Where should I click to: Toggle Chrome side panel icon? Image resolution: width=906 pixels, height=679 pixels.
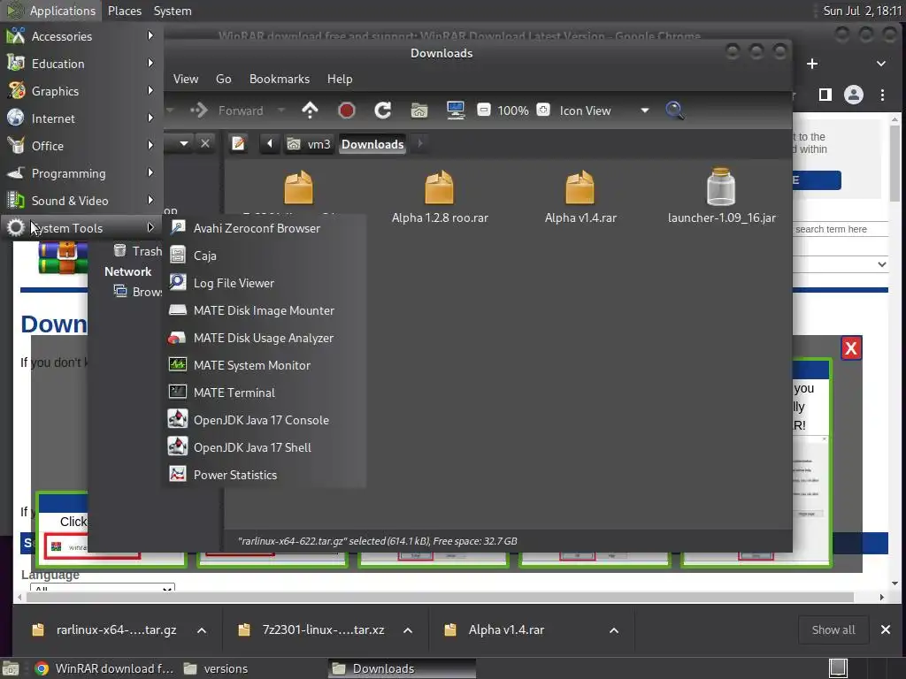click(x=825, y=95)
